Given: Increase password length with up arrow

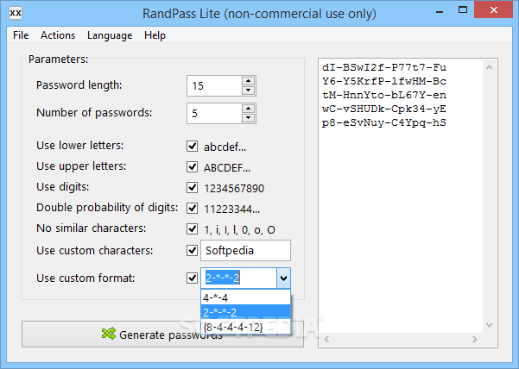Looking at the screenshot, I should click(248, 80).
